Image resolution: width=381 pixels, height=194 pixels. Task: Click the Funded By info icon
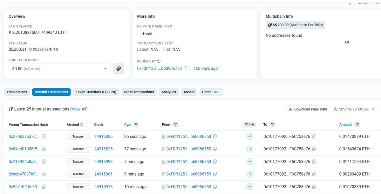pos(159,61)
